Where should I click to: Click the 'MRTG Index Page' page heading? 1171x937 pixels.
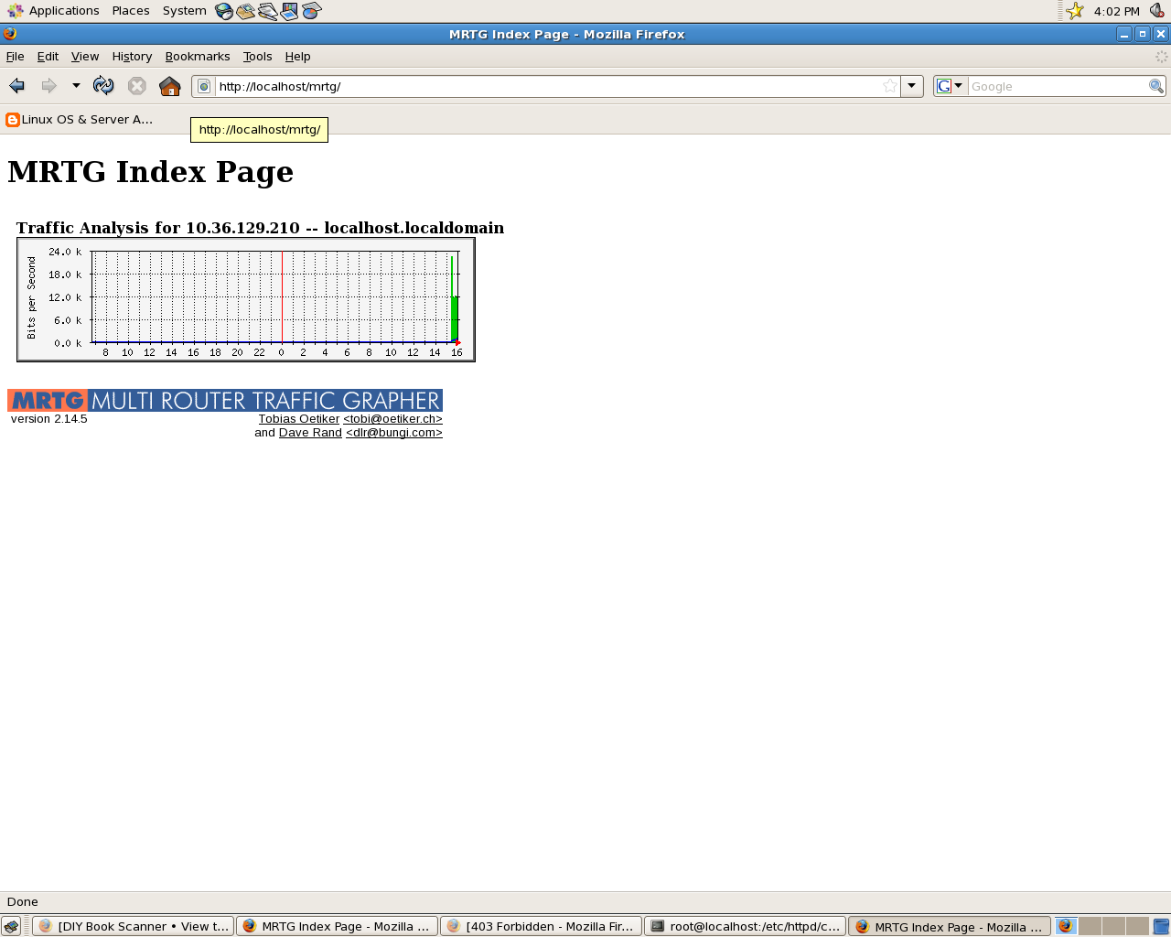(x=151, y=172)
